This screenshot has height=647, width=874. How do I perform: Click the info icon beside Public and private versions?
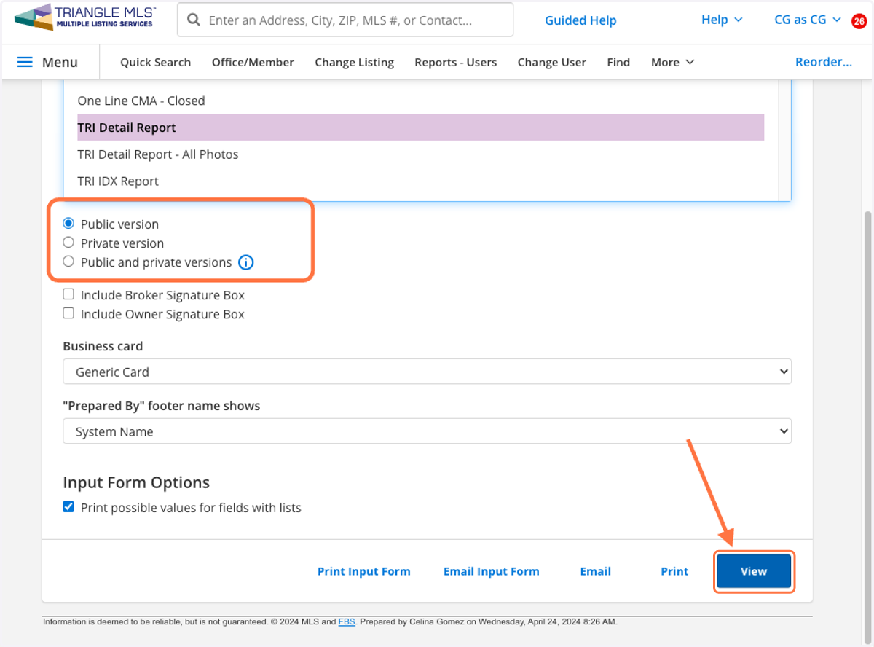point(246,262)
